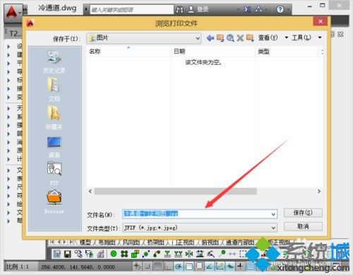
Task: Click the 比例 1:1 scale in status bar
Action: click(x=18, y=267)
